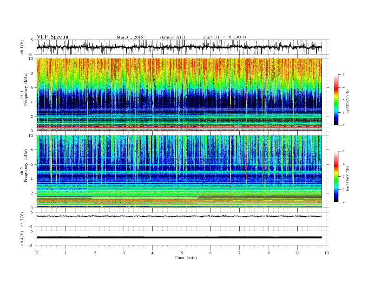This screenshot has width=368, height=284.
Task: Click the ch.2 spectrogram color bar
Action: pyautogui.click(x=336, y=177)
